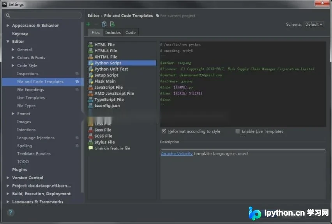
Task: Click the green plus create template icon
Action: tap(88, 24)
